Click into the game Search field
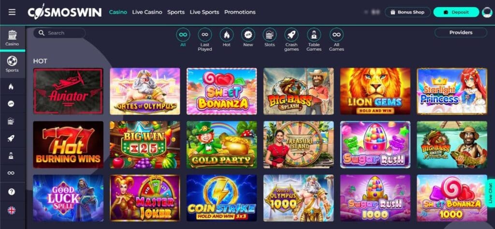Screen dimensions: 495x229 59,33
